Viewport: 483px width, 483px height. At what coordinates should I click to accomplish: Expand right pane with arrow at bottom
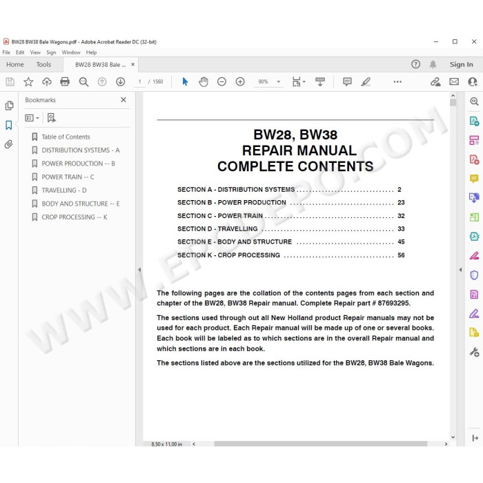[x=475, y=437]
